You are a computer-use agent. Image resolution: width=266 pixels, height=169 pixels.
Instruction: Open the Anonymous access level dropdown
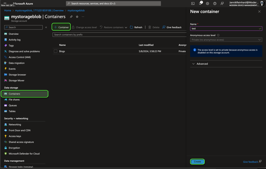click(226, 40)
